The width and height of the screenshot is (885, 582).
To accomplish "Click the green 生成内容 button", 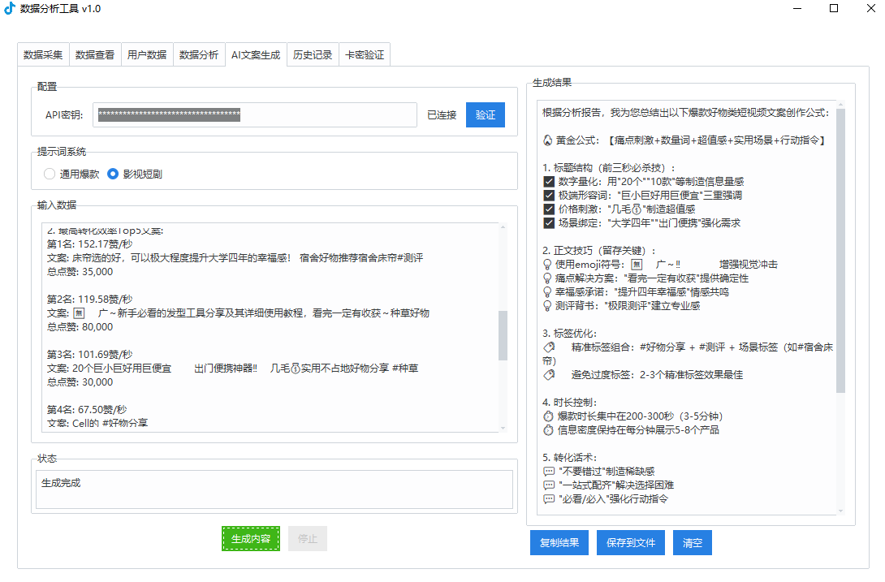I will tap(251, 539).
